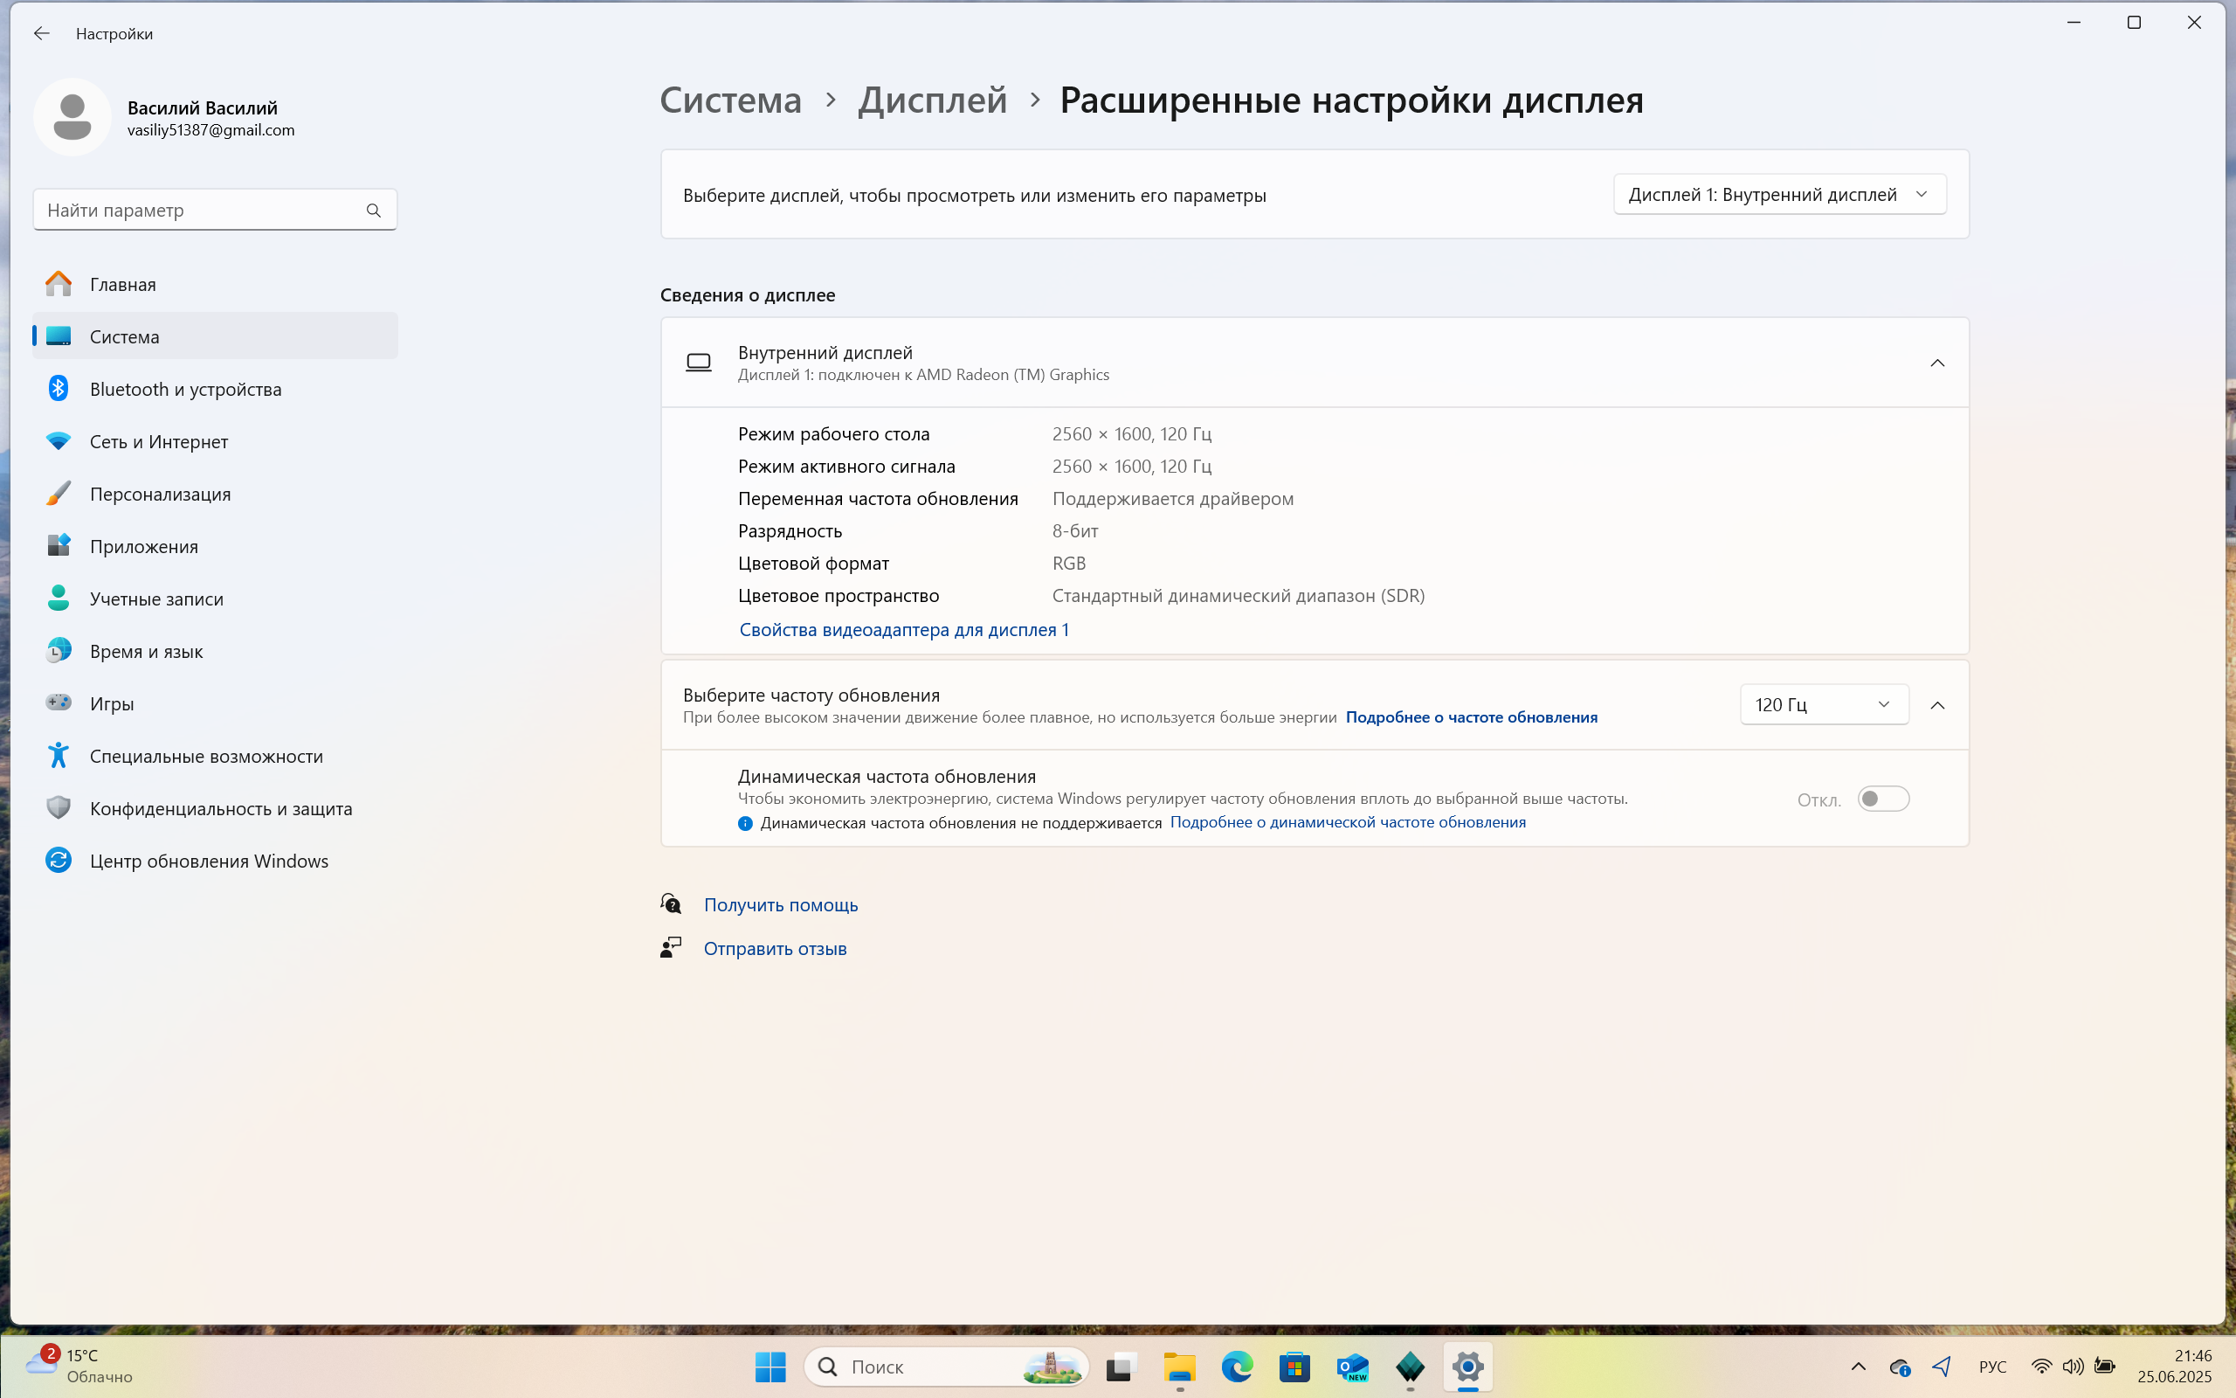The image size is (2236, 1398).
Task: Click the taskbar Поиск box
Action: pyautogui.click(x=946, y=1366)
